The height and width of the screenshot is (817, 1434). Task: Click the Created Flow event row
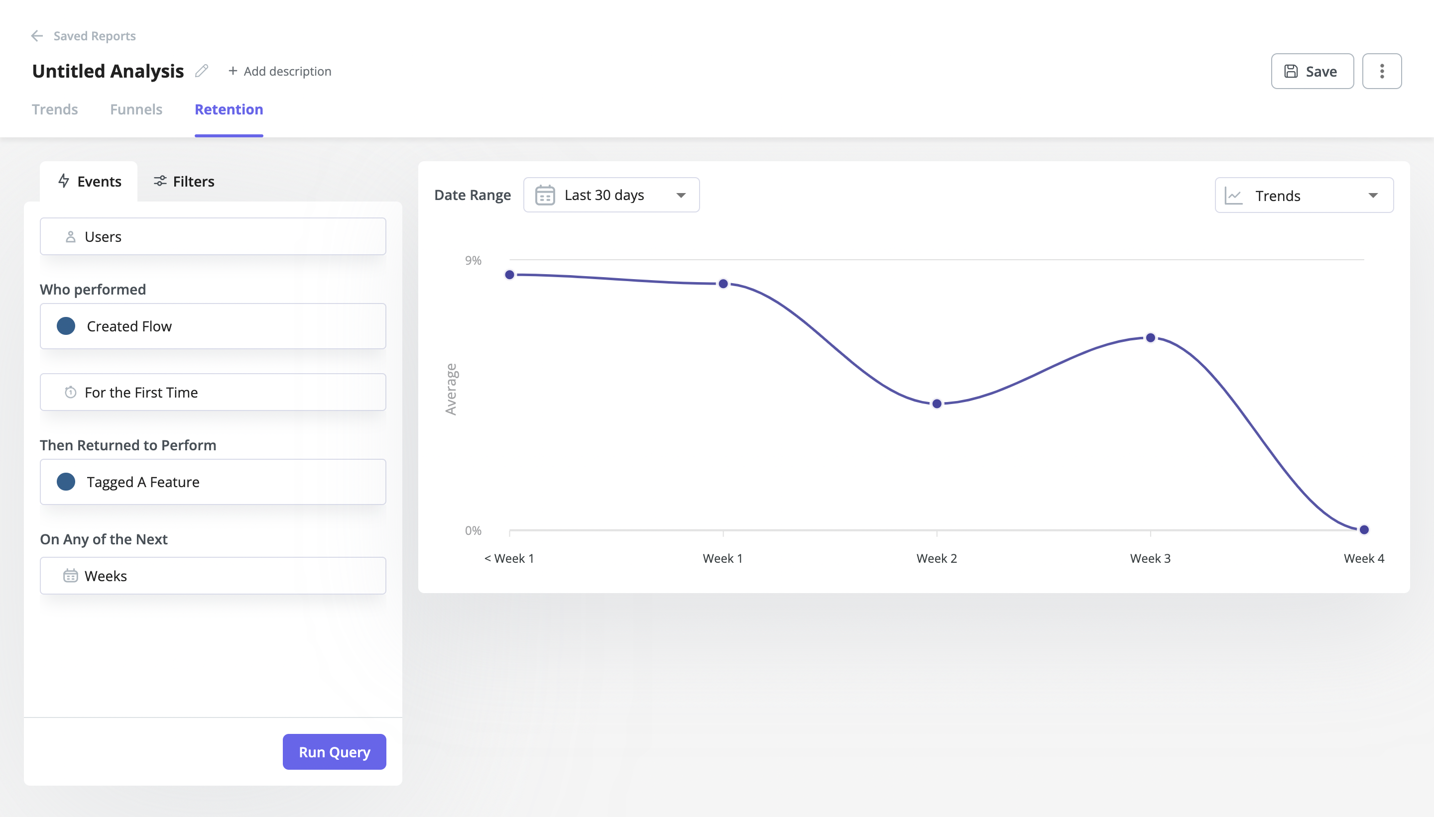point(213,325)
